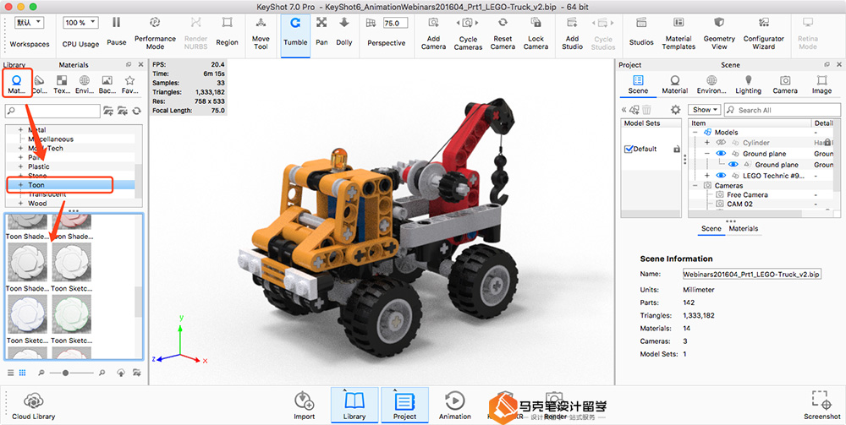Switch library to grid view
The height and width of the screenshot is (425, 846).
[x=23, y=373]
